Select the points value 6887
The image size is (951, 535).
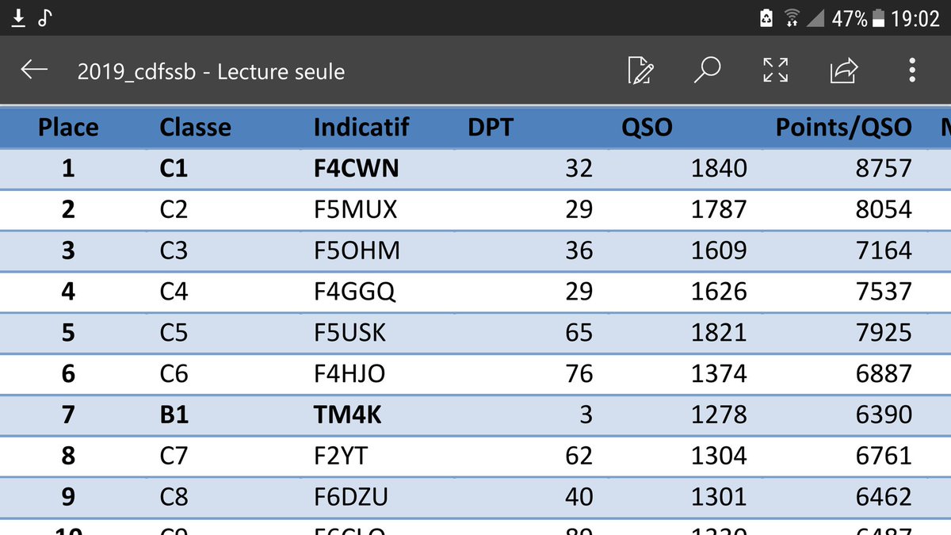[884, 373]
